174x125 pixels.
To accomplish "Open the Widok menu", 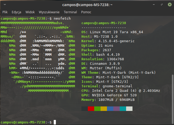I will [x=30, y=12].
